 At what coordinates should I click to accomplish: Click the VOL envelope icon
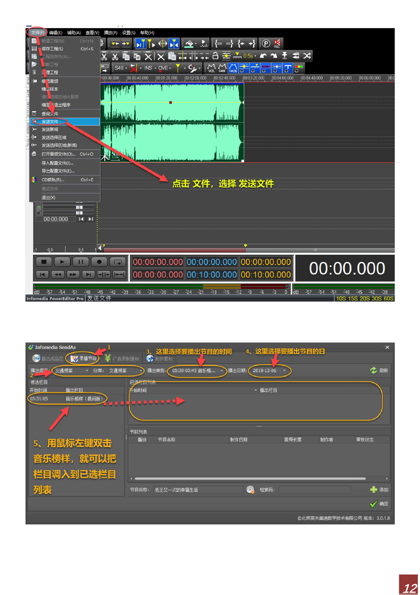211,68
